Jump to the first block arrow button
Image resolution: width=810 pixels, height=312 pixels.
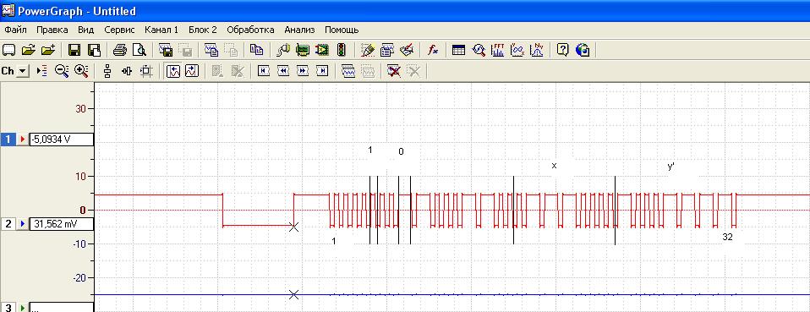(x=264, y=71)
